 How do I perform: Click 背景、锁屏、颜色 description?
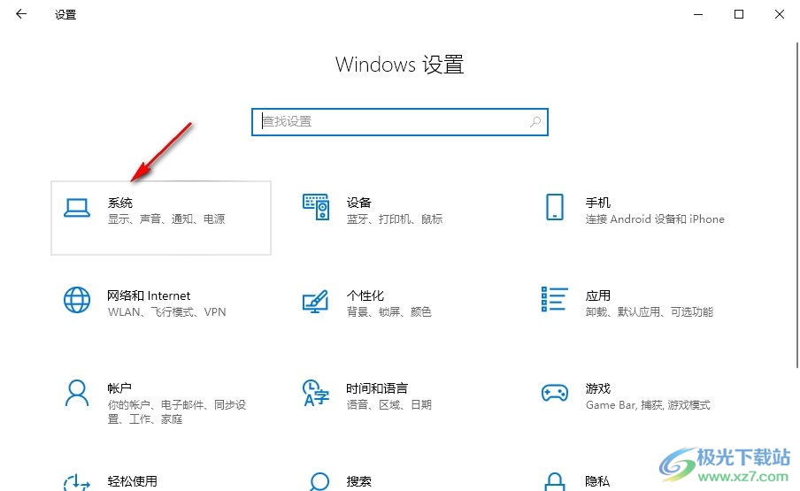coord(388,312)
